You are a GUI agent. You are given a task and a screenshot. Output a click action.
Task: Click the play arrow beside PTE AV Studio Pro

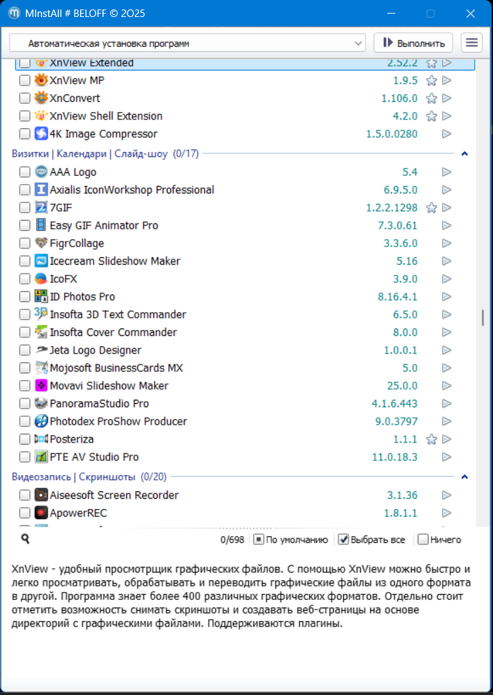[x=446, y=457]
